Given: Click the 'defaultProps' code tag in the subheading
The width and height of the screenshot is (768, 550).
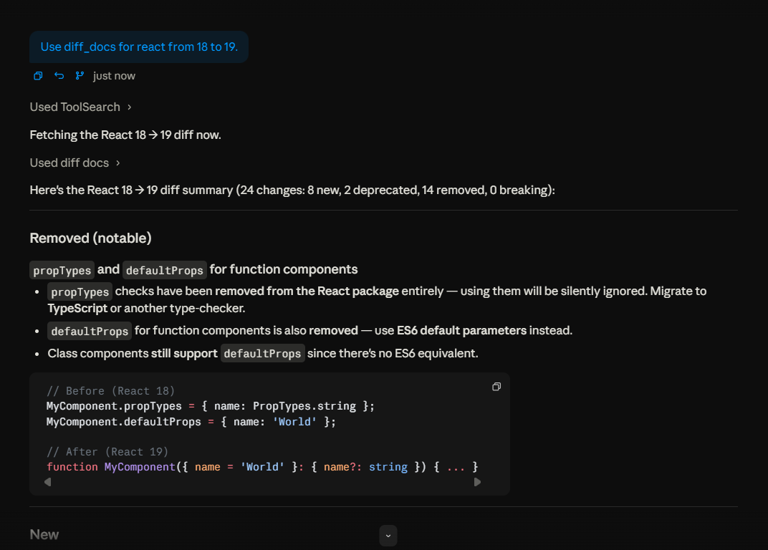Looking at the screenshot, I should click(165, 270).
